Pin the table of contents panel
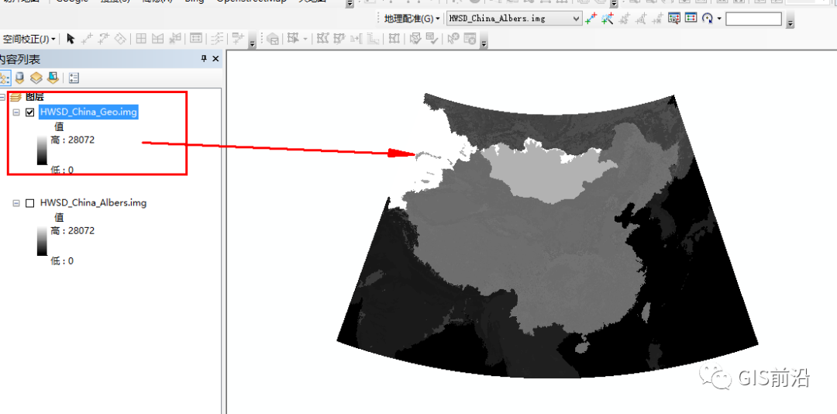 [203, 59]
